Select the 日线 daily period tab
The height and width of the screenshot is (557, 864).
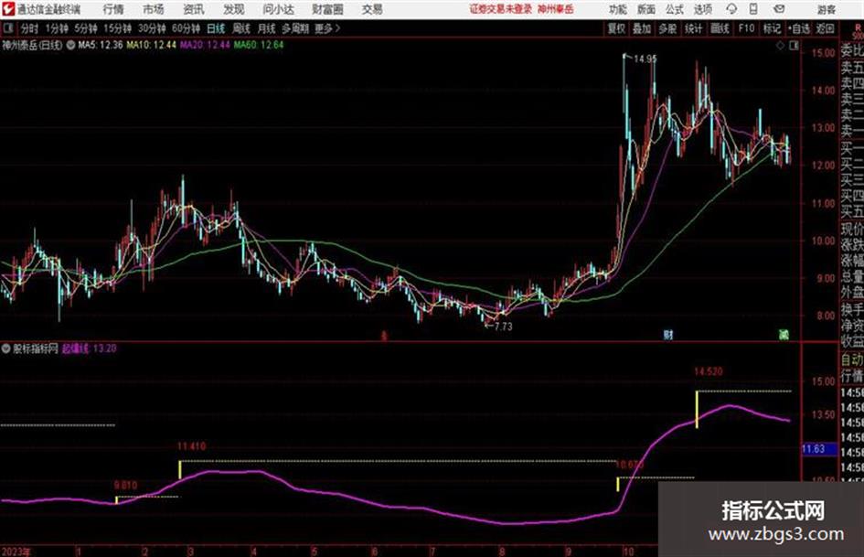coord(216,28)
